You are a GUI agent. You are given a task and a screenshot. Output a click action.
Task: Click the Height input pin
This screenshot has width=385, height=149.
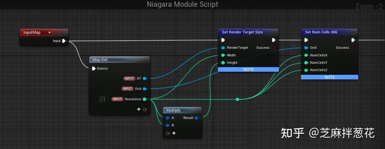point(223,63)
